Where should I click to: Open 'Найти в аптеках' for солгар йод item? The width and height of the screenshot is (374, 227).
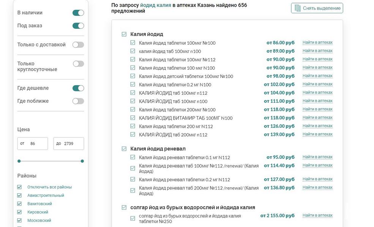[317, 215]
